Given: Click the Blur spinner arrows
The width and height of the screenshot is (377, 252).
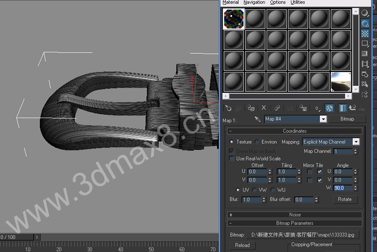Looking at the screenshot, I should point(264,199).
